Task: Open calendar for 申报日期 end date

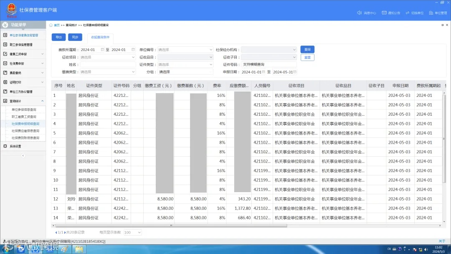Action: click(295, 71)
